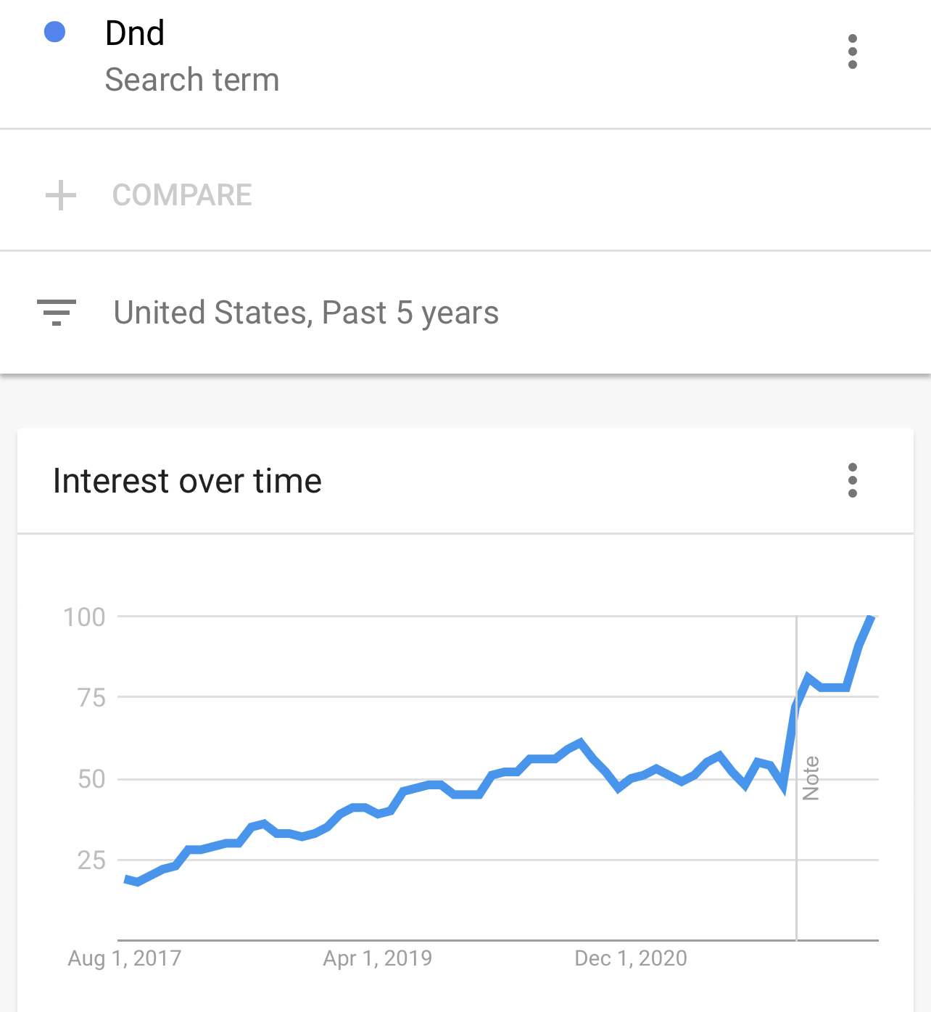The width and height of the screenshot is (931, 1012).
Task: Click the Search term subtitle
Action: click(x=192, y=80)
